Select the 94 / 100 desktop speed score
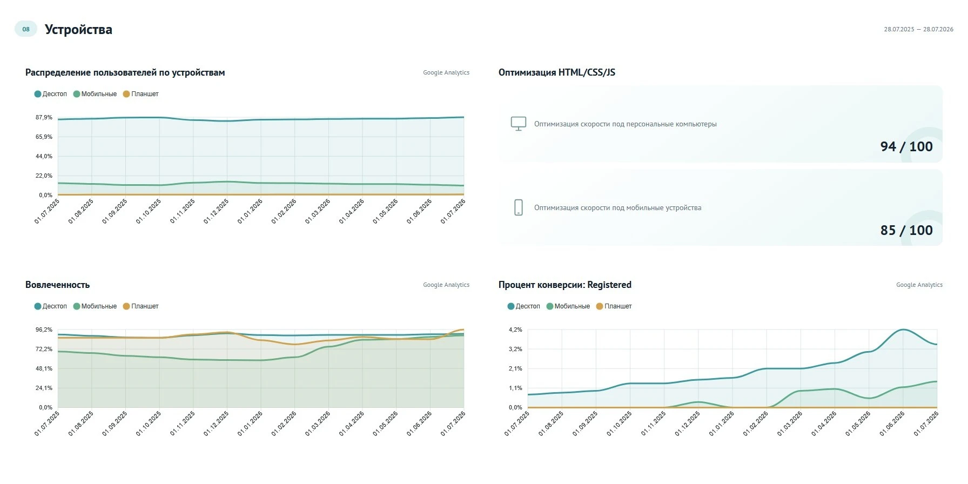This screenshot has height=484, width=968. 906,146
